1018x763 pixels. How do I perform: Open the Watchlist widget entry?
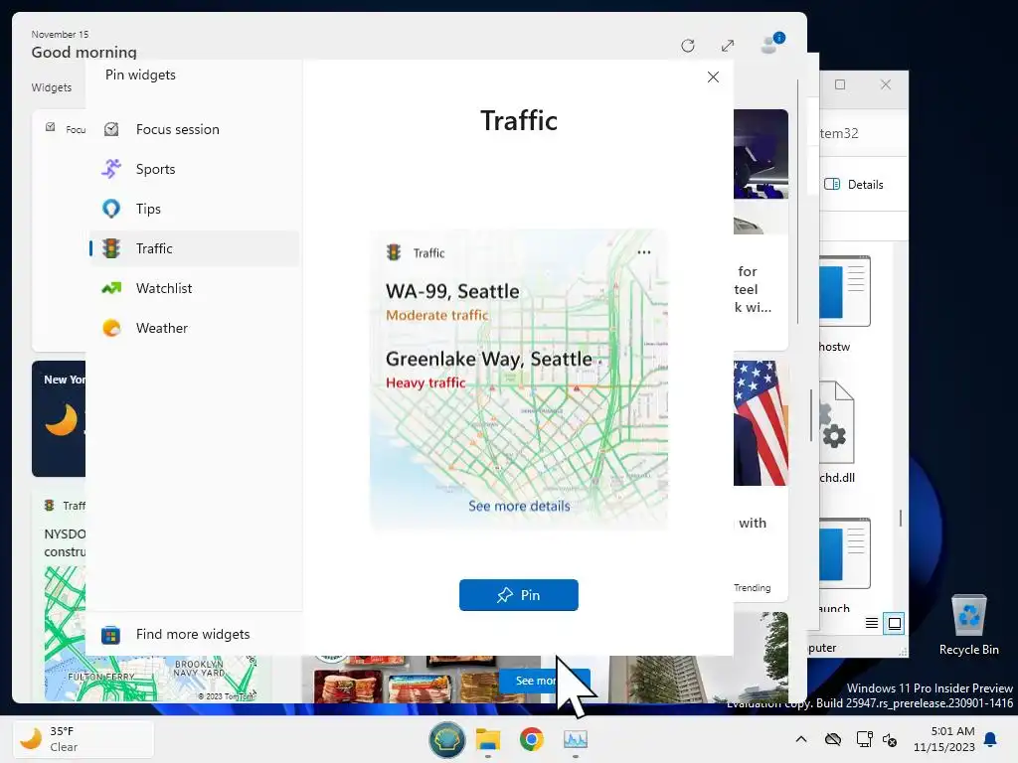(194, 288)
